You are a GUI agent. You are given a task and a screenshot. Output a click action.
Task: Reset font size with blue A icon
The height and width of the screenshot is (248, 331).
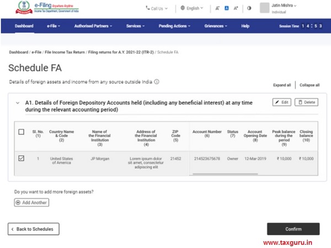(227, 8)
